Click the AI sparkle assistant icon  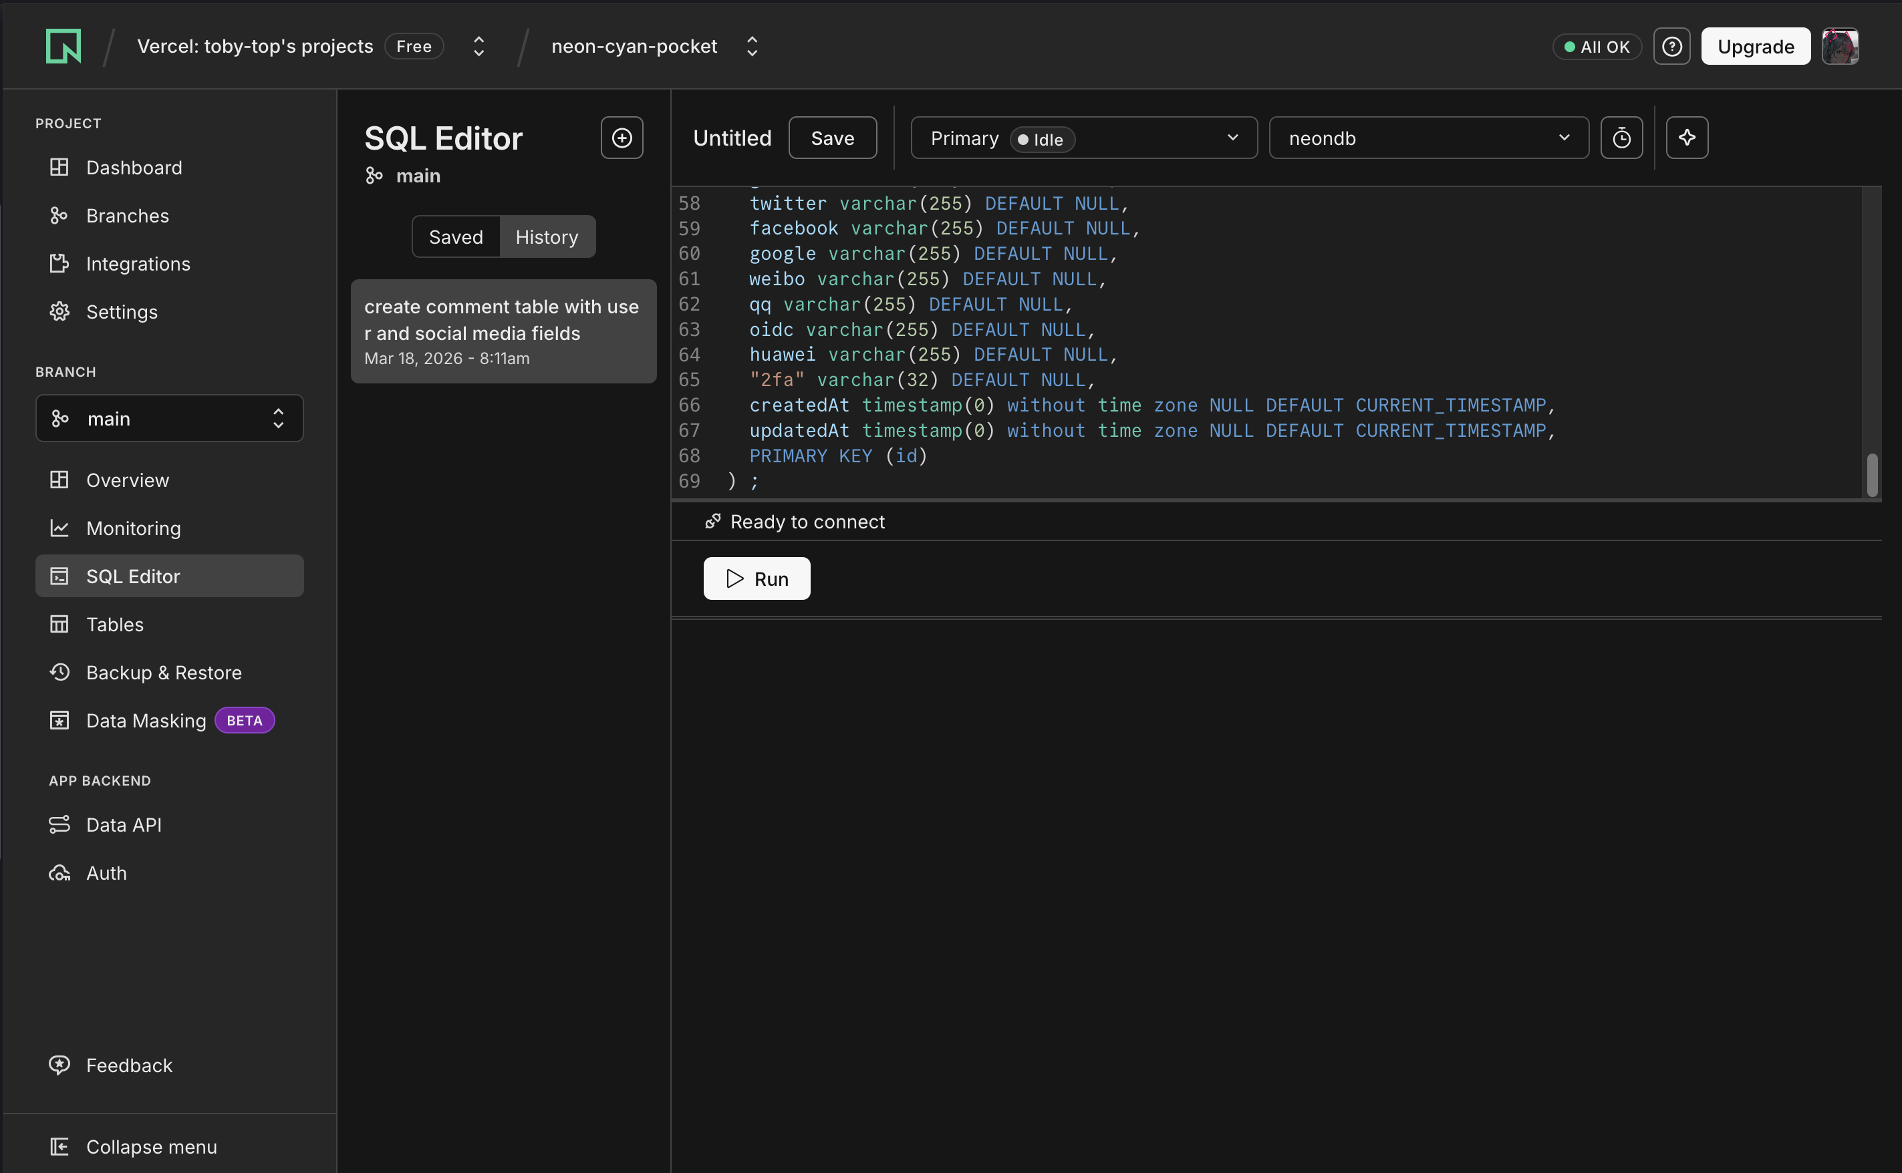1687,138
